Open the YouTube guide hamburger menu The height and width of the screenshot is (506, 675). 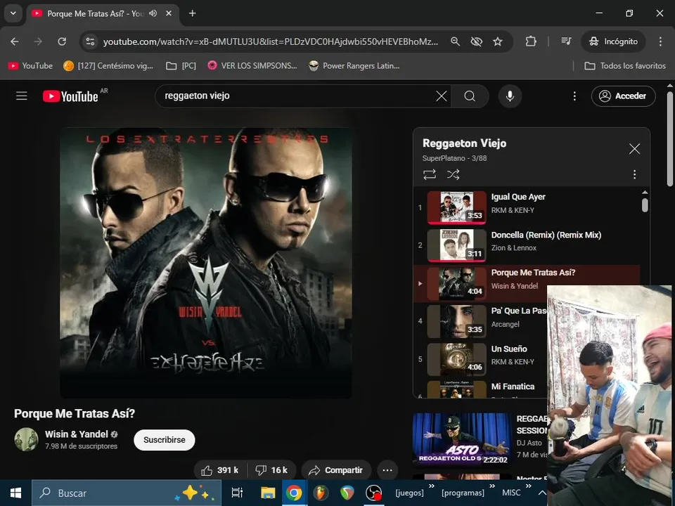[x=22, y=96]
